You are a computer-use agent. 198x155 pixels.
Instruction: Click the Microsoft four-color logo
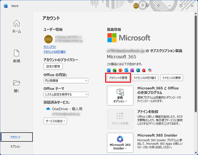click(x=112, y=38)
